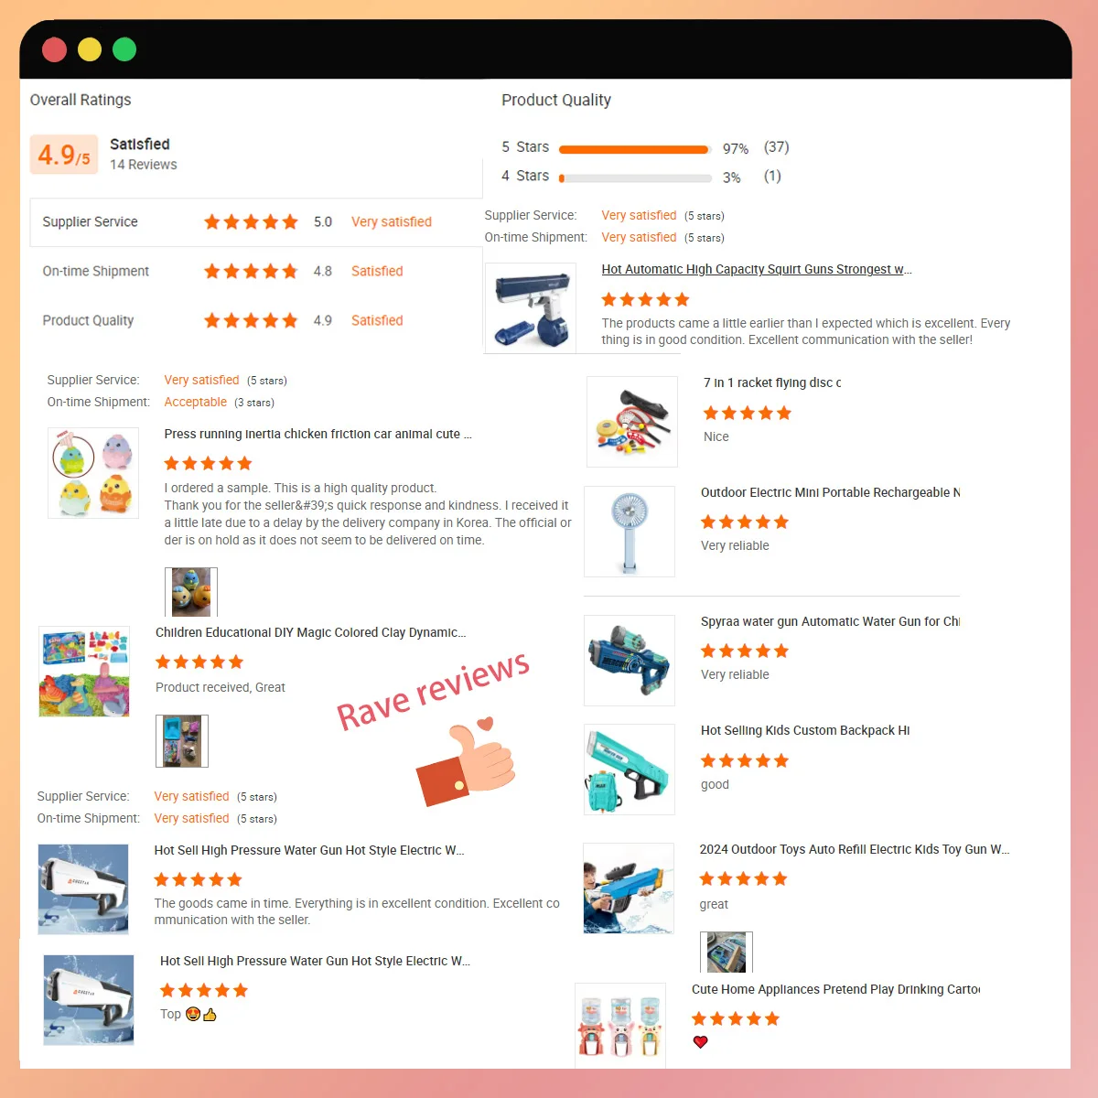Select the Product Quality rating row
Screen dimensions: 1098x1098
click(256, 320)
